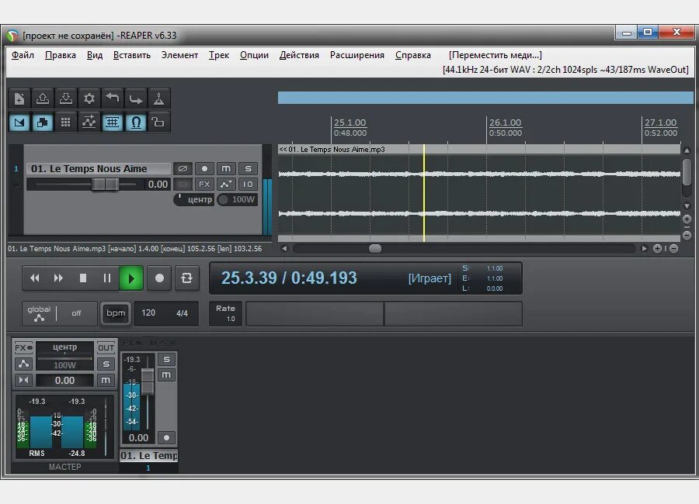This screenshot has width=699, height=504.
Task: Open master envelopes icon in mixer
Action: [23, 364]
